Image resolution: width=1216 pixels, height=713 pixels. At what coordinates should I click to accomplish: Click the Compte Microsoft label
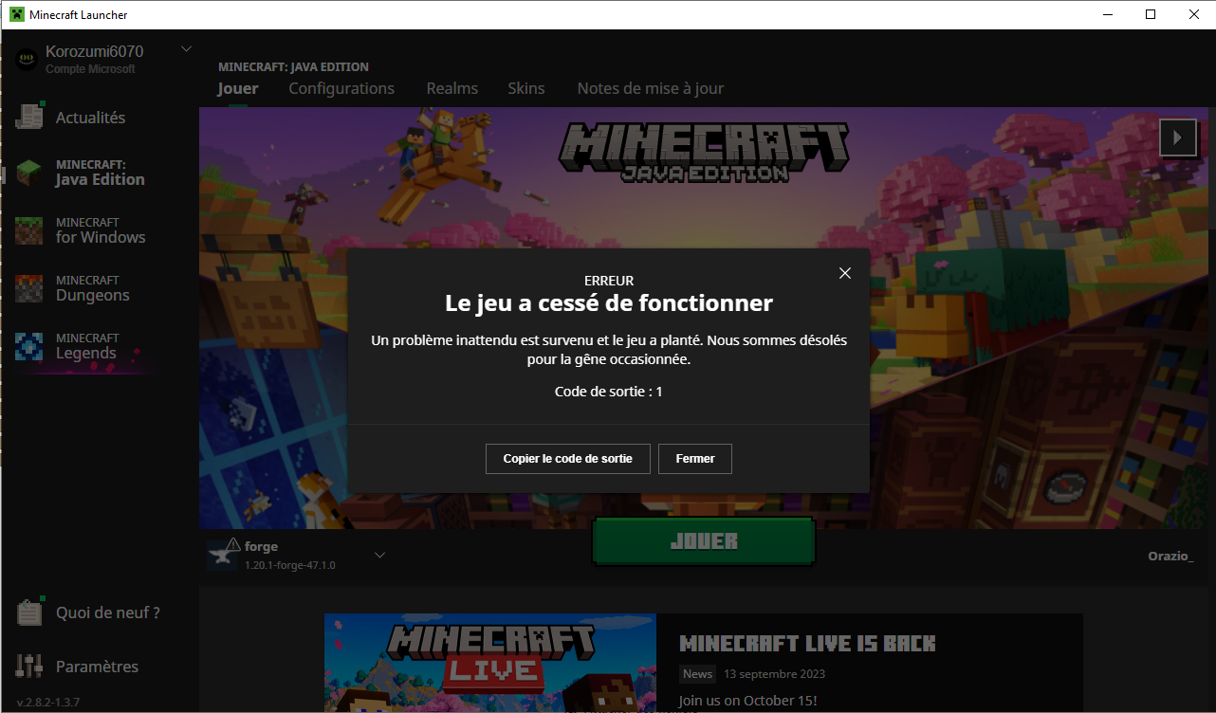click(90, 69)
